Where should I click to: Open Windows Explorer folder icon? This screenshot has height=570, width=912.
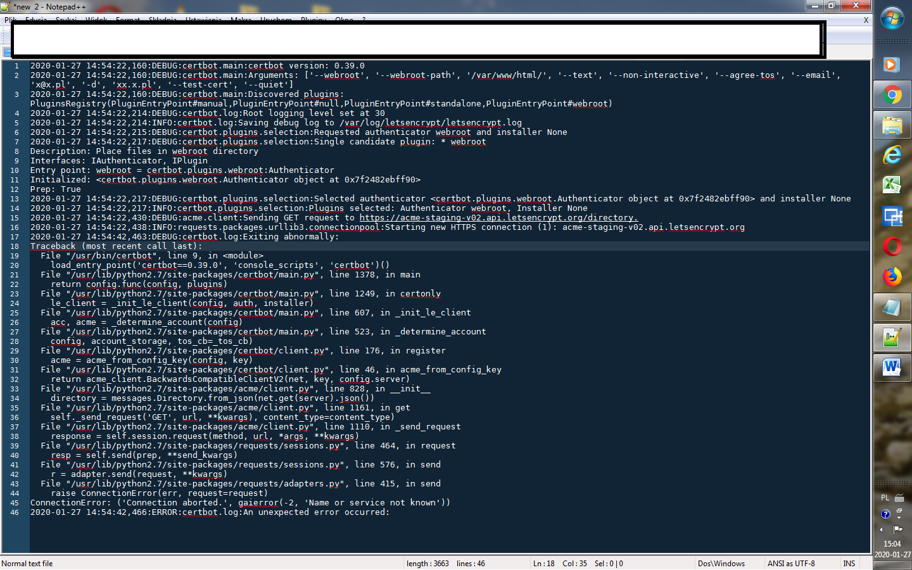point(892,125)
